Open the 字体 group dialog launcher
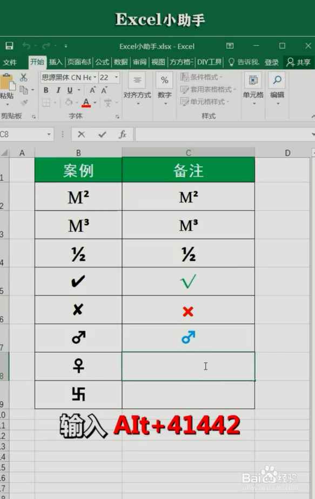This screenshot has width=315, height=499. 117,117
